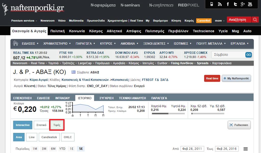The height and width of the screenshot is (153, 261).
Task: Open the Χρηματιστήριο | Real Time link
Action: click(125, 21)
